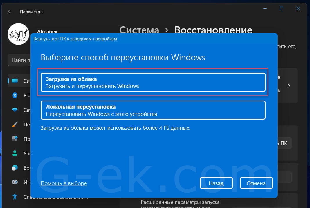Expand the right chevron on recovery card
Screen dimensions: 310x208
(x=289, y=86)
